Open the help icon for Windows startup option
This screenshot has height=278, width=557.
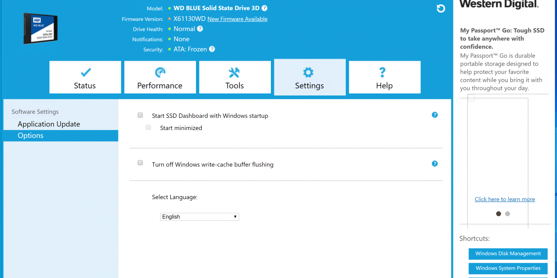435,115
